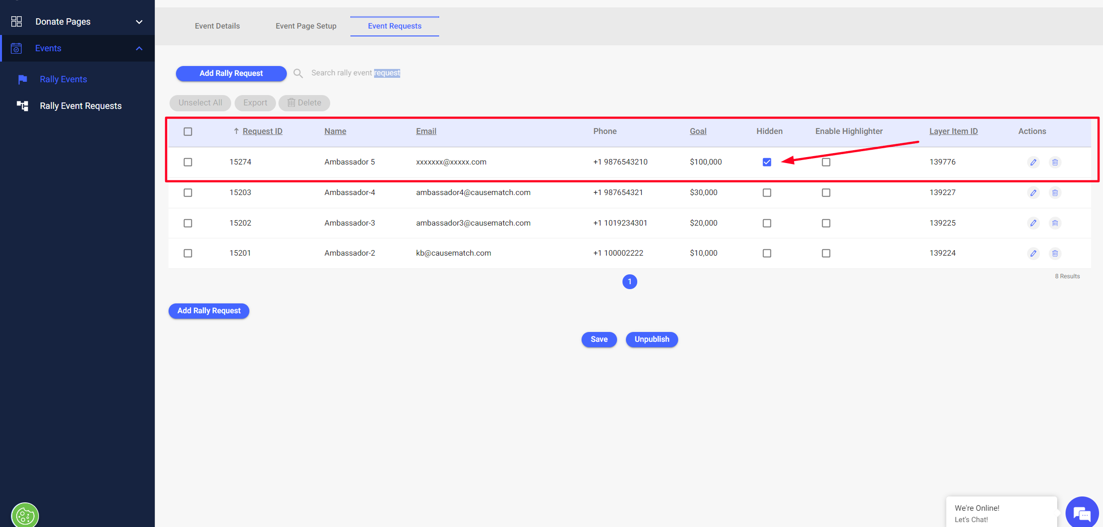Click the top Add Rally Request button
This screenshot has width=1103, height=527.
click(231, 73)
